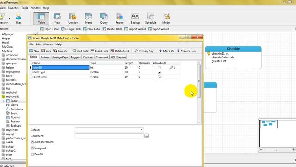Select the roomType field name cell
This screenshot has height=167, width=296.
click(x=61, y=72)
